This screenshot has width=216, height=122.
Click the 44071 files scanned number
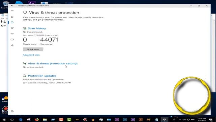tap(49, 40)
